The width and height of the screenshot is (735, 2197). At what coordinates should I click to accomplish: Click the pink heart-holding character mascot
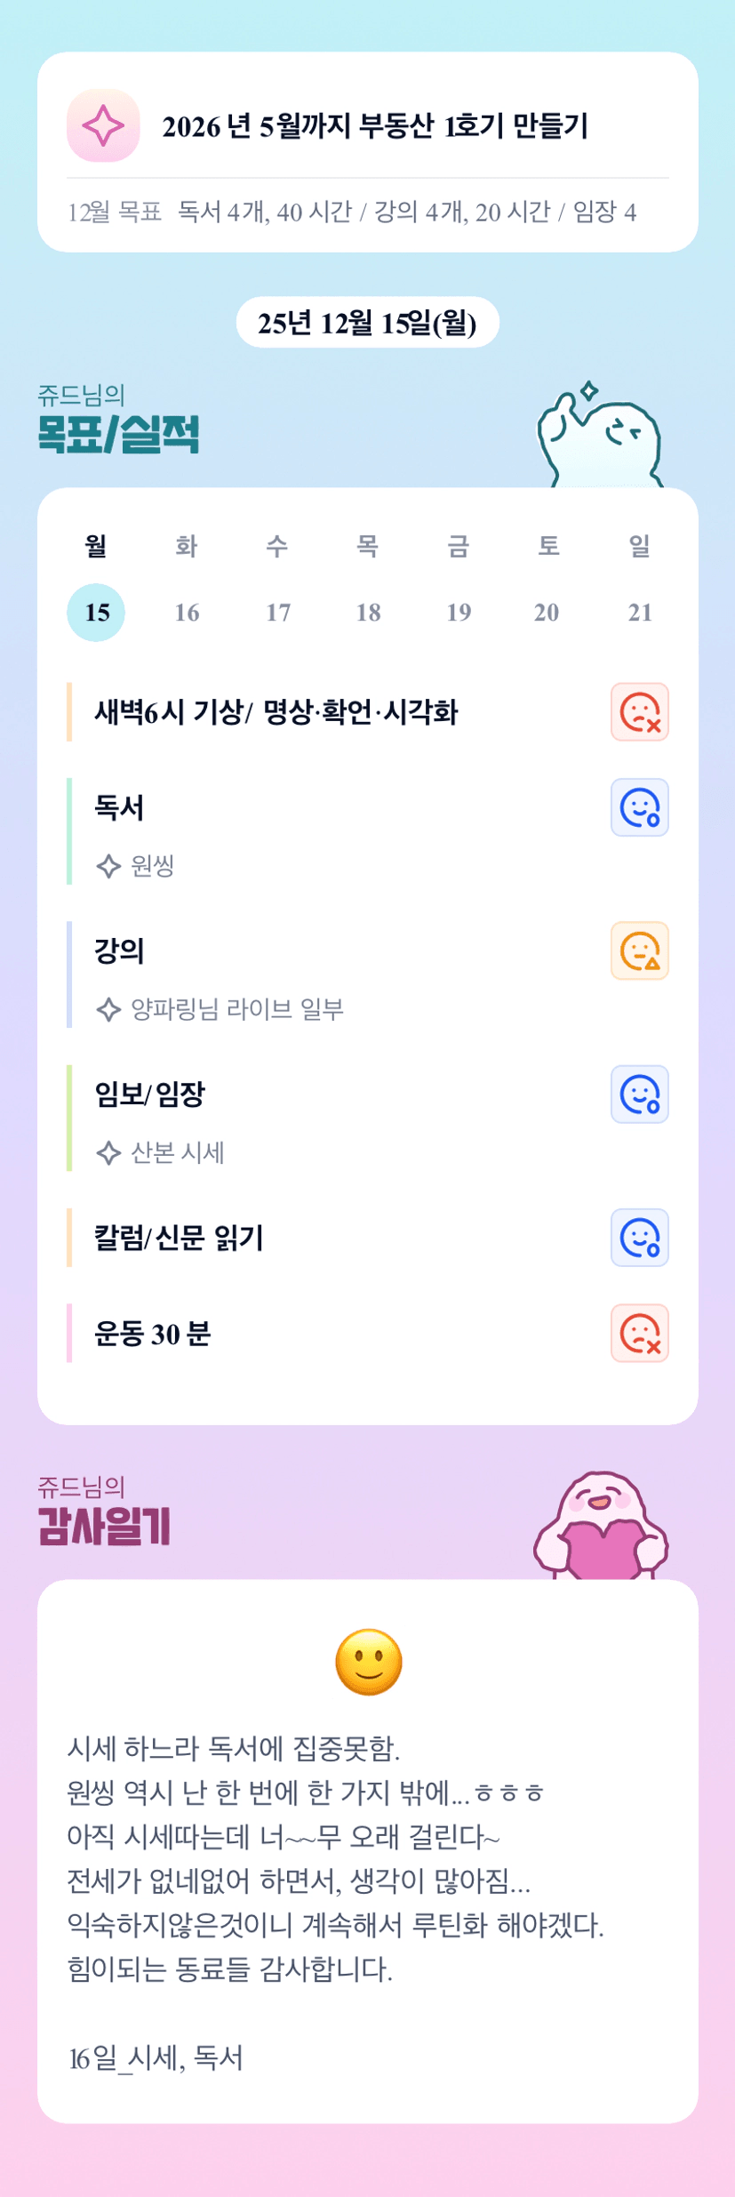tap(601, 1527)
